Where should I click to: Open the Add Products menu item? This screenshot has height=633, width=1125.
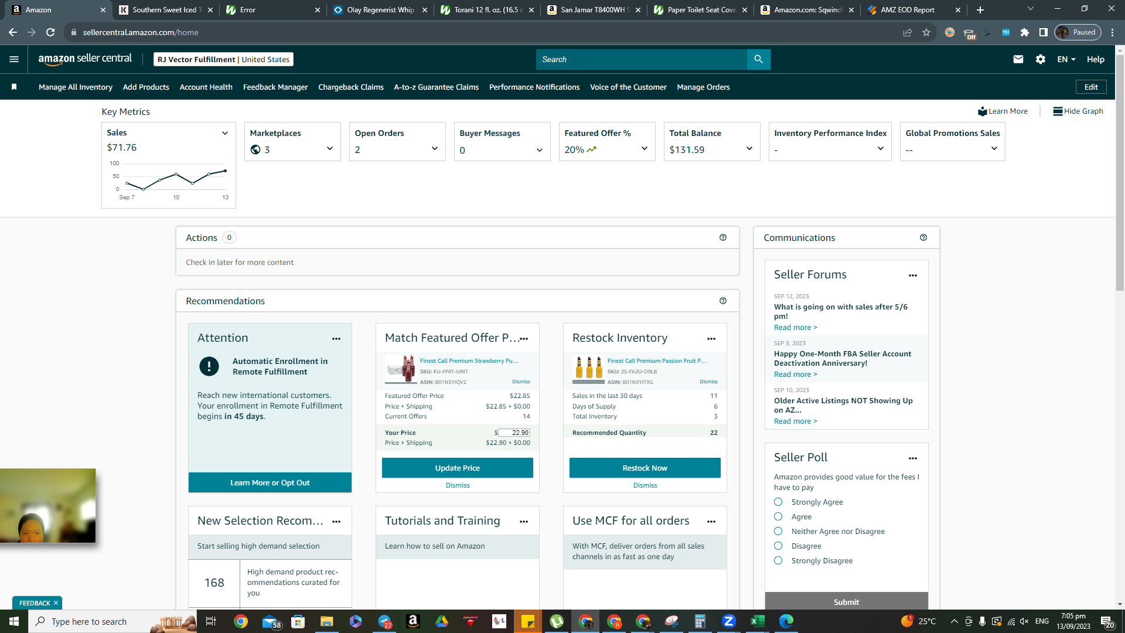click(x=146, y=87)
